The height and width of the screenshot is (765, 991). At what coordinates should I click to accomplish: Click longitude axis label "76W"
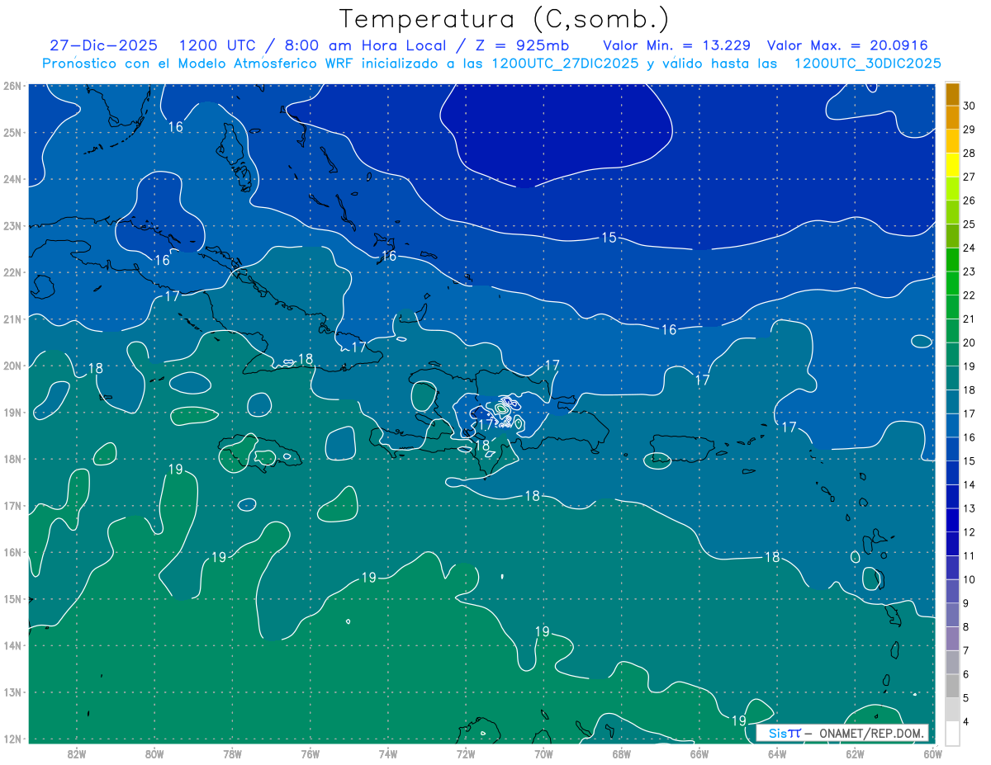tap(311, 753)
